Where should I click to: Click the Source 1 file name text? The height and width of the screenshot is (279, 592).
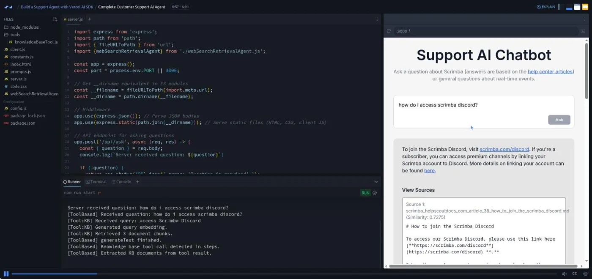[x=488, y=211]
